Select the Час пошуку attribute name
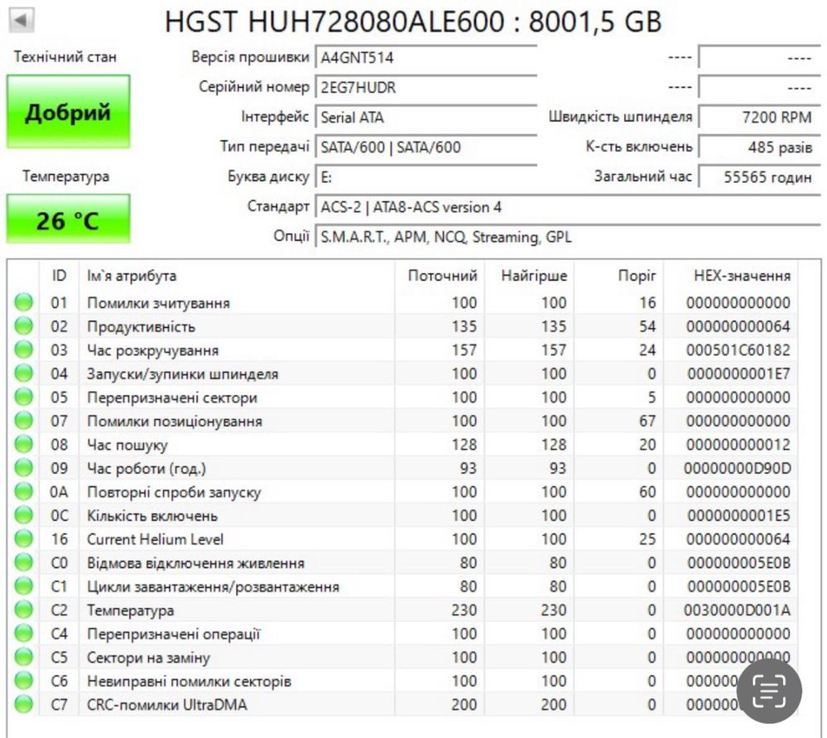Image resolution: width=827 pixels, height=738 pixels. (x=127, y=445)
